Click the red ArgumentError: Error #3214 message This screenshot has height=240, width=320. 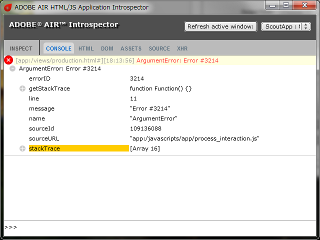(x=177, y=60)
